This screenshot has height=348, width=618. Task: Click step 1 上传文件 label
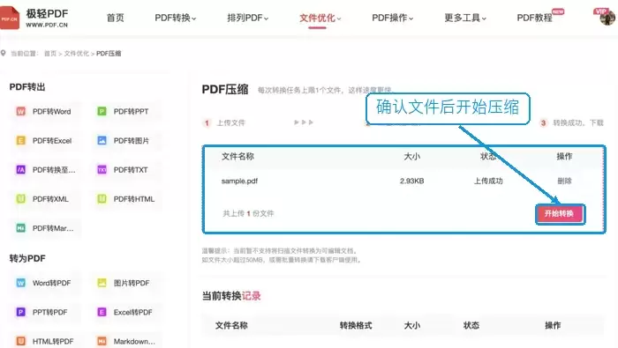tap(231, 123)
